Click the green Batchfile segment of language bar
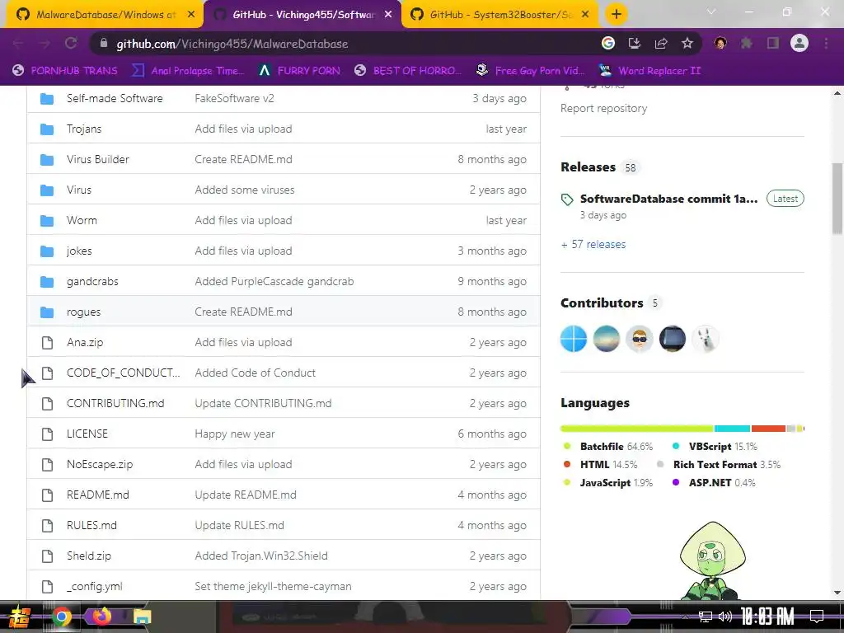 click(x=637, y=429)
